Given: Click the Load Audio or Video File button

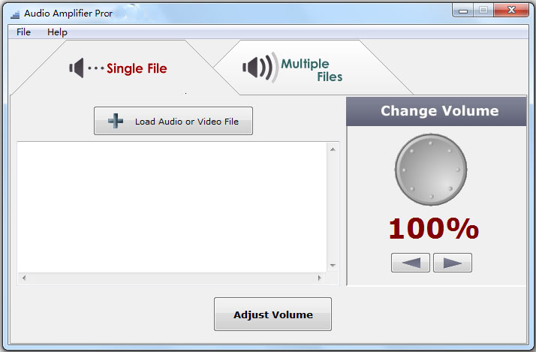Looking at the screenshot, I should coord(173,121).
